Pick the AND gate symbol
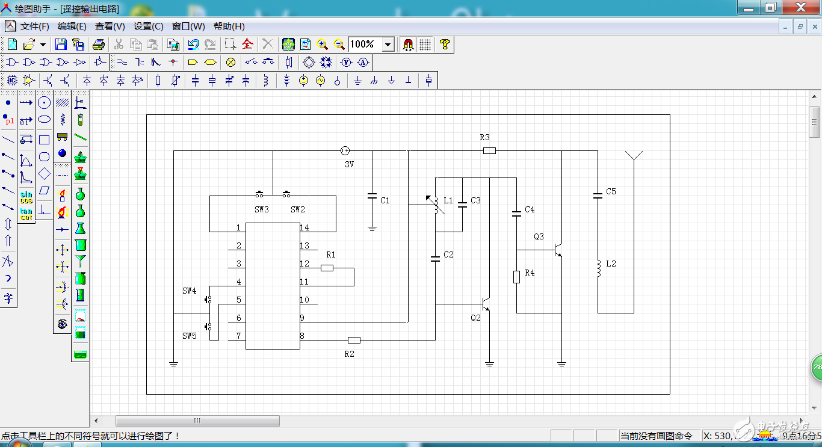Image resolution: width=822 pixels, height=447 pixels. click(x=12, y=62)
